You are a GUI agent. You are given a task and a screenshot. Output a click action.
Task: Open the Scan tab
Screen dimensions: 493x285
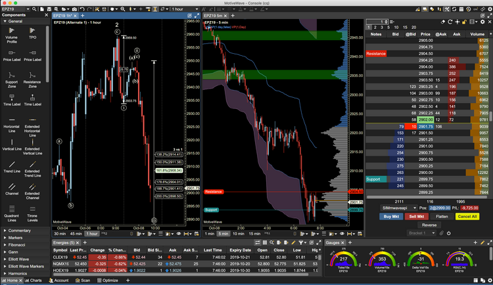pos(85,280)
